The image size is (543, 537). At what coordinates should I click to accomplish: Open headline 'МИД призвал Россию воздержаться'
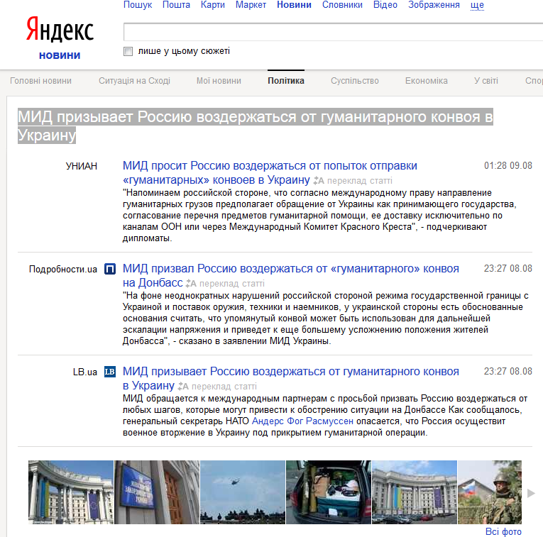[x=291, y=275]
